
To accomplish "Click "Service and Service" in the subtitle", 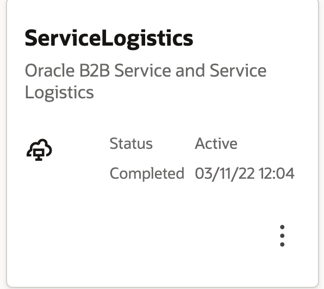I will coord(190,71).
